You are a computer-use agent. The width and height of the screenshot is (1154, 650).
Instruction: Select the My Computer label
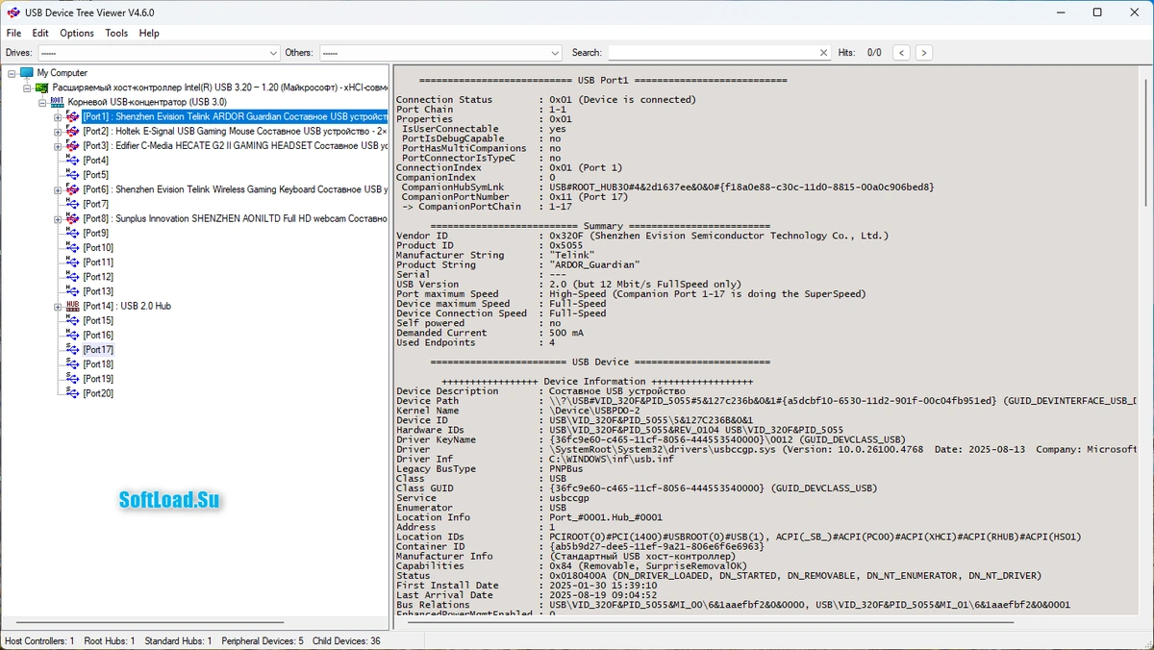pos(63,73)
